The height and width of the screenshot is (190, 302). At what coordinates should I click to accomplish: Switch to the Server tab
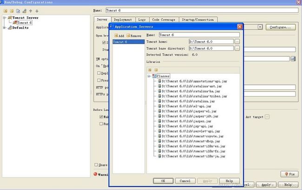coord(102,19)
